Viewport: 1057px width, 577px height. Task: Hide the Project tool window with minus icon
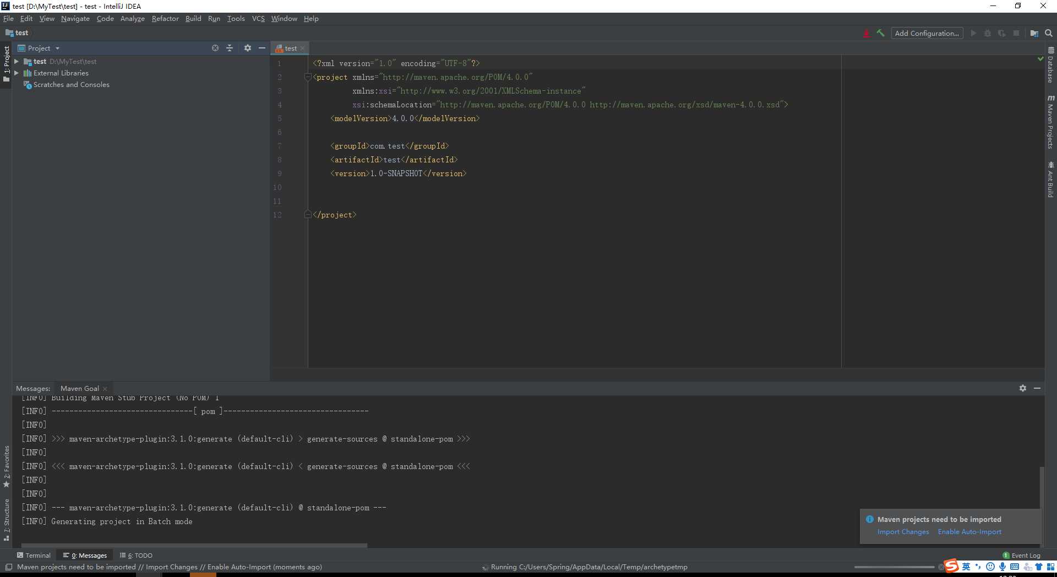coord(262,48)
